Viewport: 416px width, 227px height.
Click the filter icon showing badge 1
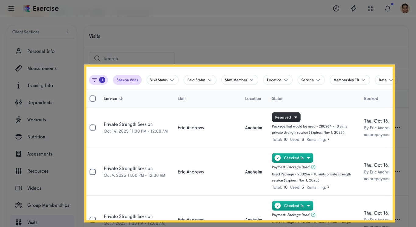pyautogui.click(x=98, y=80)
